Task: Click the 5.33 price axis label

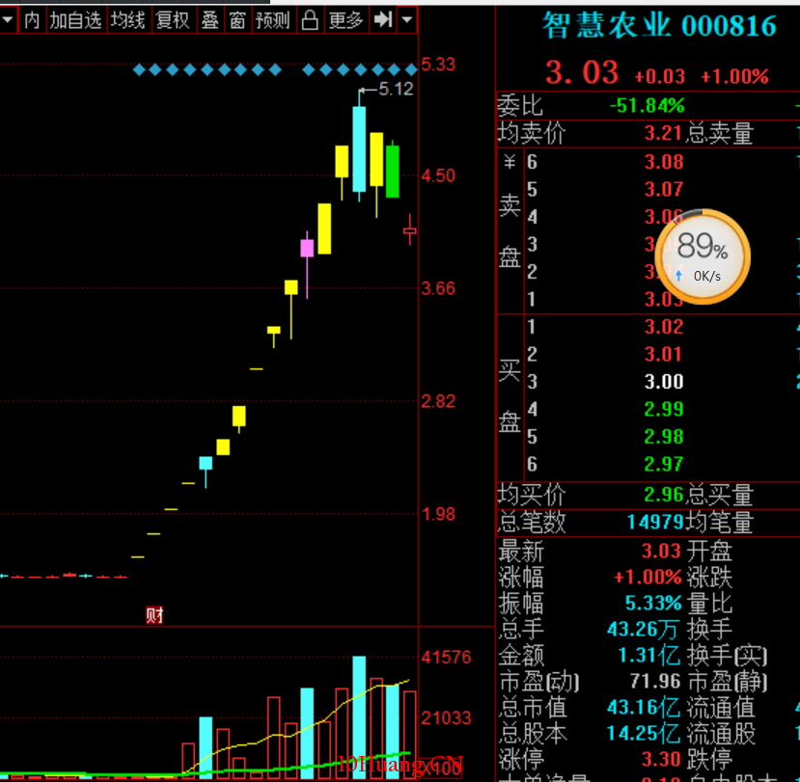Action: 438,65
